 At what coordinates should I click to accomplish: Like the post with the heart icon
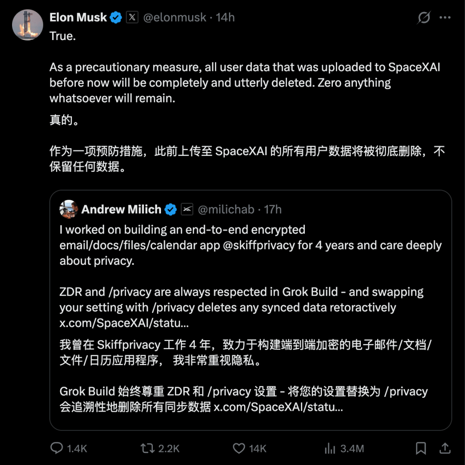[239, 448]
